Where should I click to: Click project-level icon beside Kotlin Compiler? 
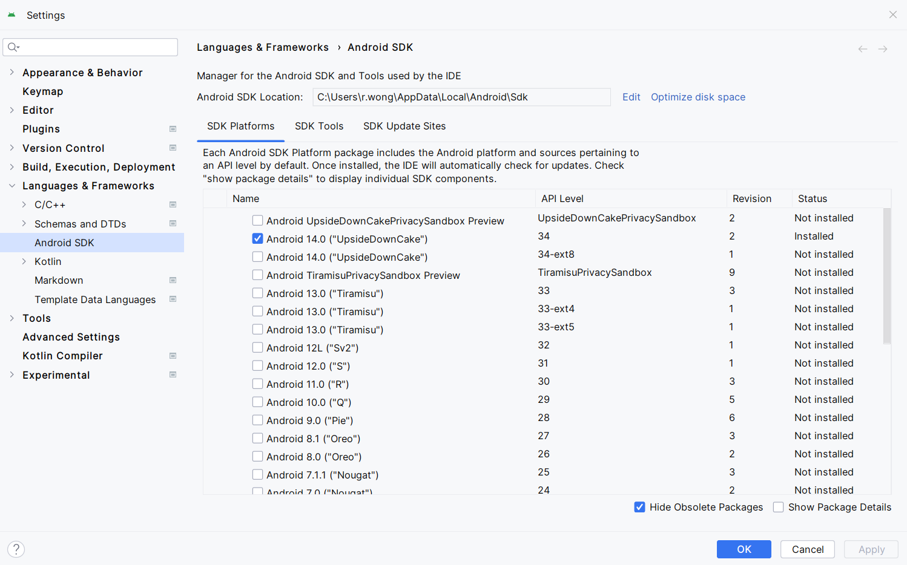tap(173, 356)
